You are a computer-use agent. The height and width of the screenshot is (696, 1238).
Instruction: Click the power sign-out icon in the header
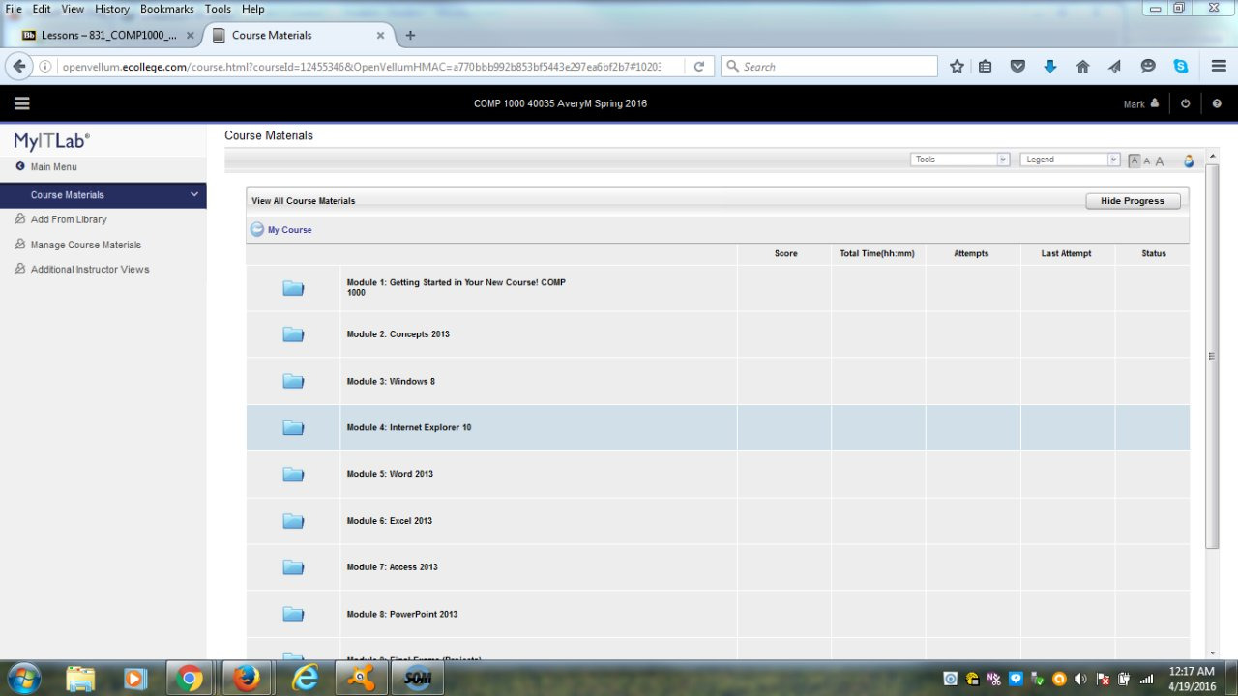[x=1186, y=103]
